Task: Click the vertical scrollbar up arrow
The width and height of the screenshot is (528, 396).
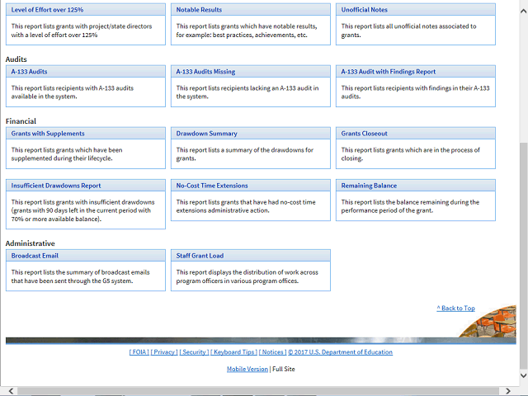Action: tap(524, 11)
